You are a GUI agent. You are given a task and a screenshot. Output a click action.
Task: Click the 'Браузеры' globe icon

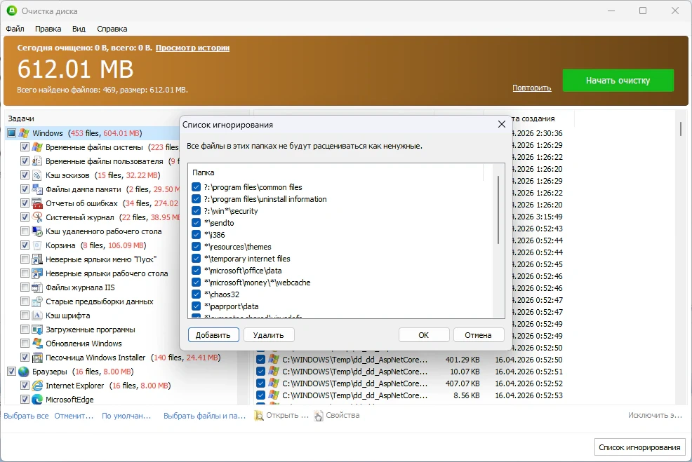pos(25,372)
